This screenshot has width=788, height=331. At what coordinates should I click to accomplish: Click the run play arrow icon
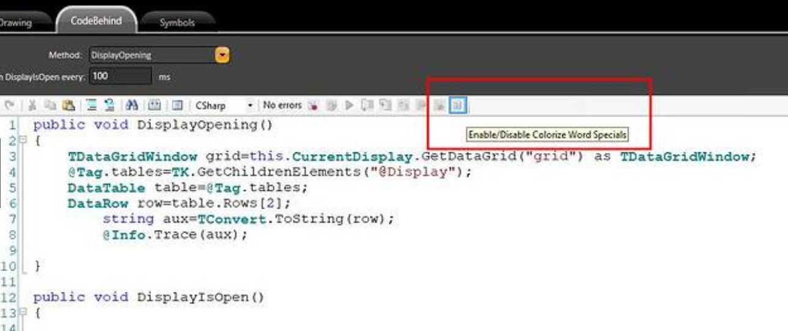pyautogui.click(x=349, y=105)
